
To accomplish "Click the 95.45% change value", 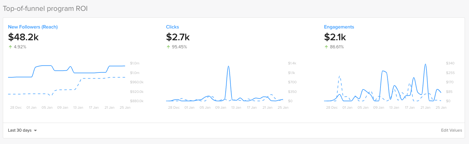I will 179,47.
